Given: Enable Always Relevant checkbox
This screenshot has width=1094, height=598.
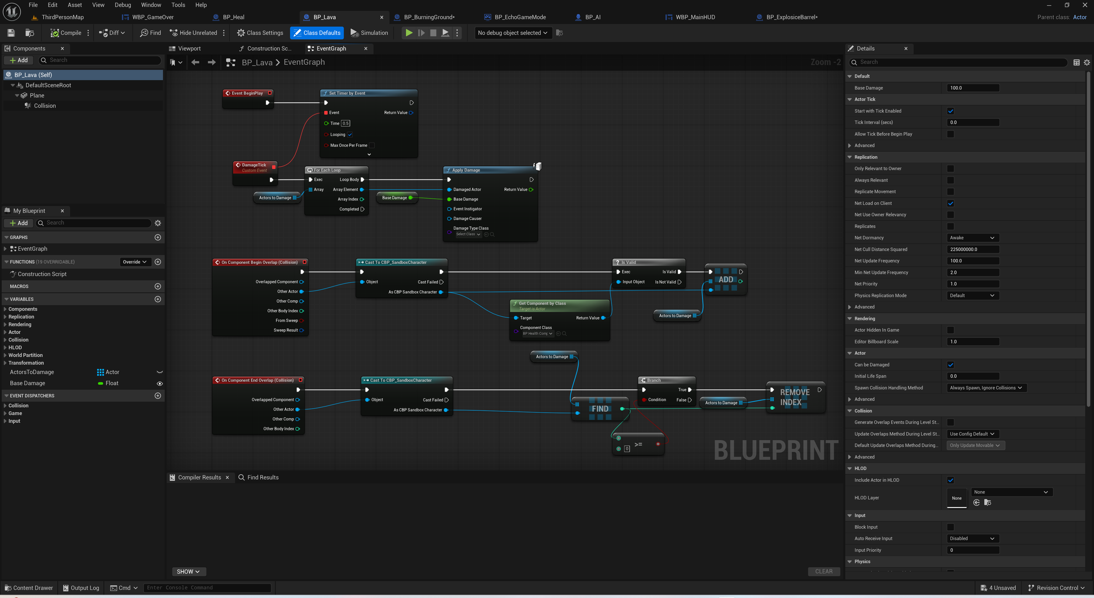Looking at the screenshot, I should click(x=950, y=180).
